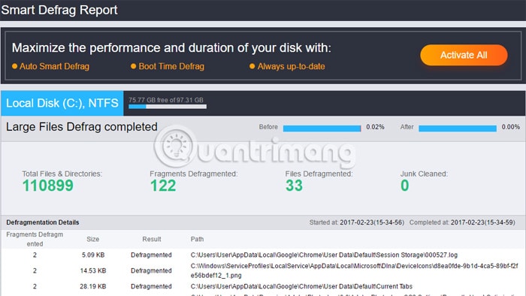
Task: Click the After fragmentation rate bar
Action: pos(458,128)
